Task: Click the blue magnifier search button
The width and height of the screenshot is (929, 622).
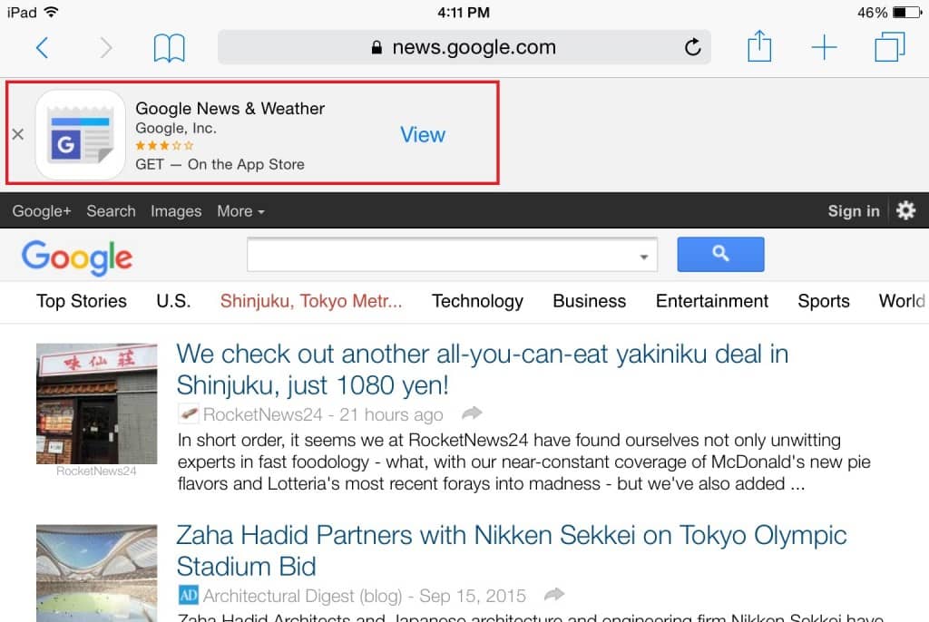Action: pyautogui.click(x=720, y=254)
